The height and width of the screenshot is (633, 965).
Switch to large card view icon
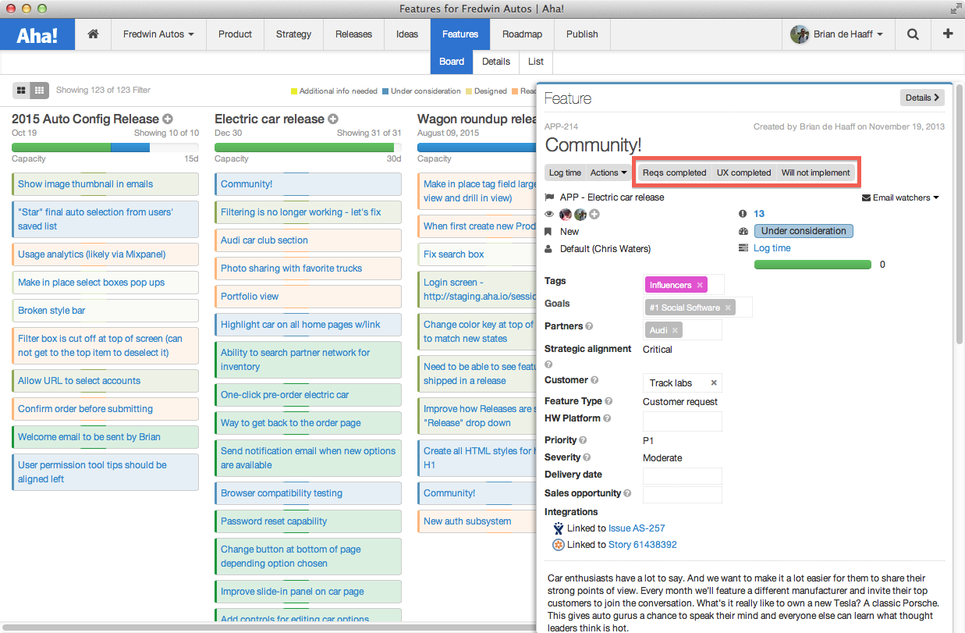coord(22,90)
